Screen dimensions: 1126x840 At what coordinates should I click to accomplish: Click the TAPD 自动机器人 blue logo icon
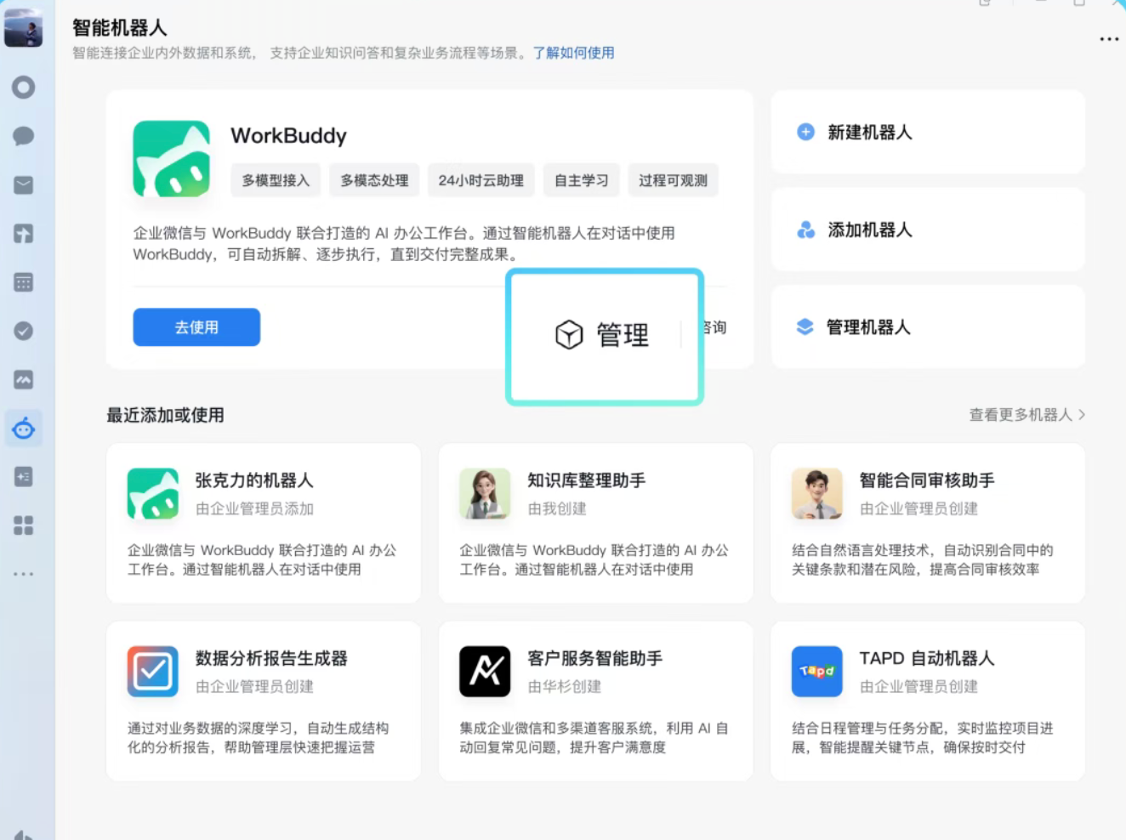(x=817, y=672)
